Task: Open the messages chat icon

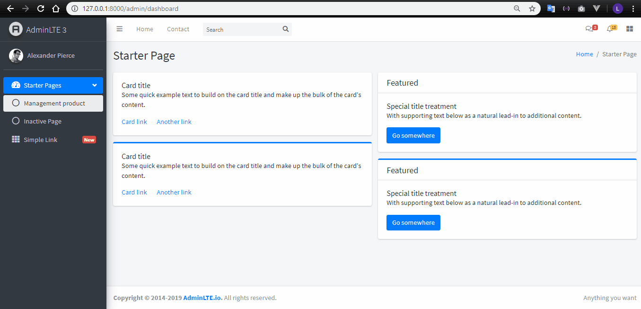Action: (589, 29)
